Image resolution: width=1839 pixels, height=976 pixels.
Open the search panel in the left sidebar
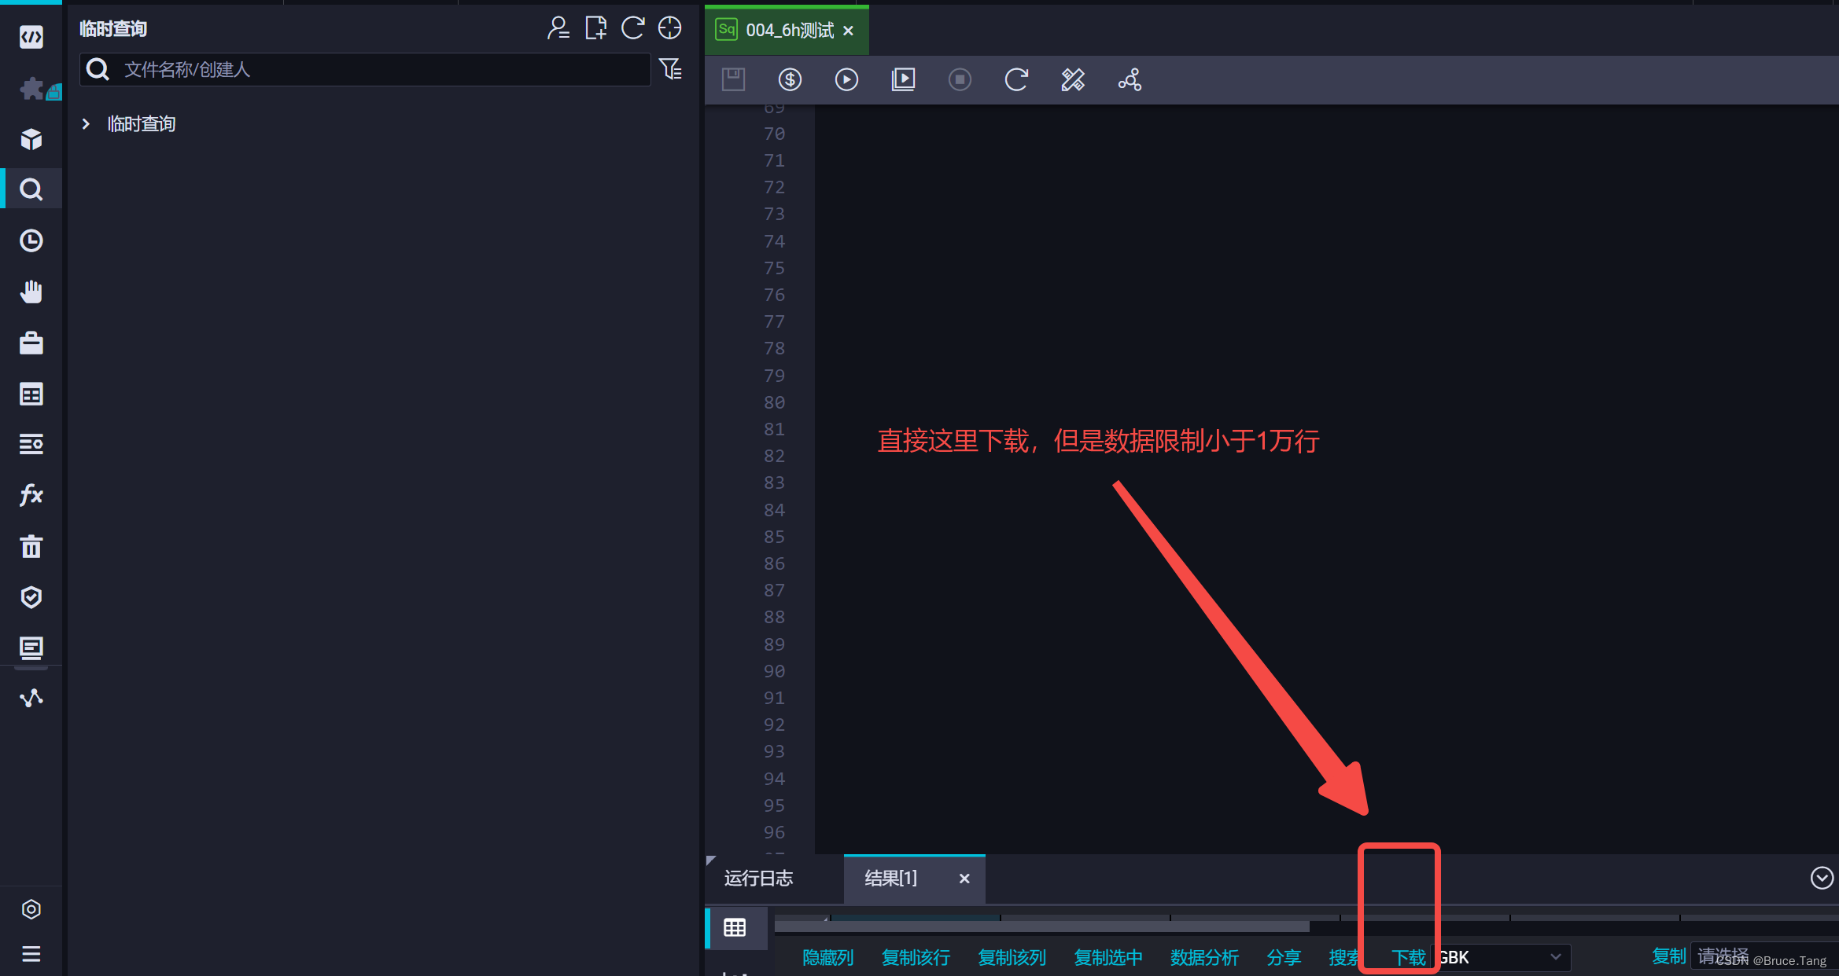(x=31, y=189)
